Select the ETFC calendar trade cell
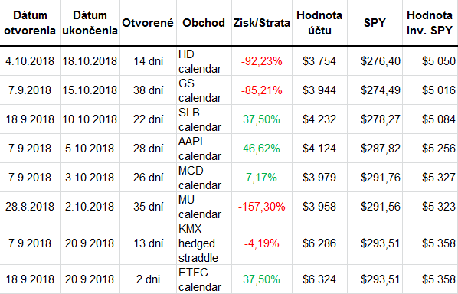This screenshot has width=458, height=294. (204, 279)
